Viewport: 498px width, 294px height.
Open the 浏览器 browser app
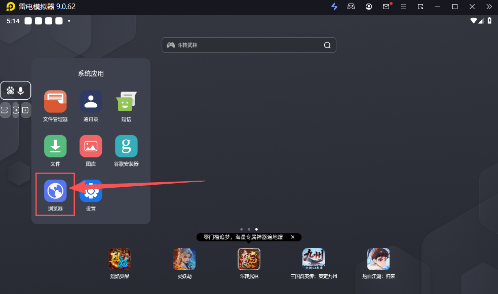point(55,191)
